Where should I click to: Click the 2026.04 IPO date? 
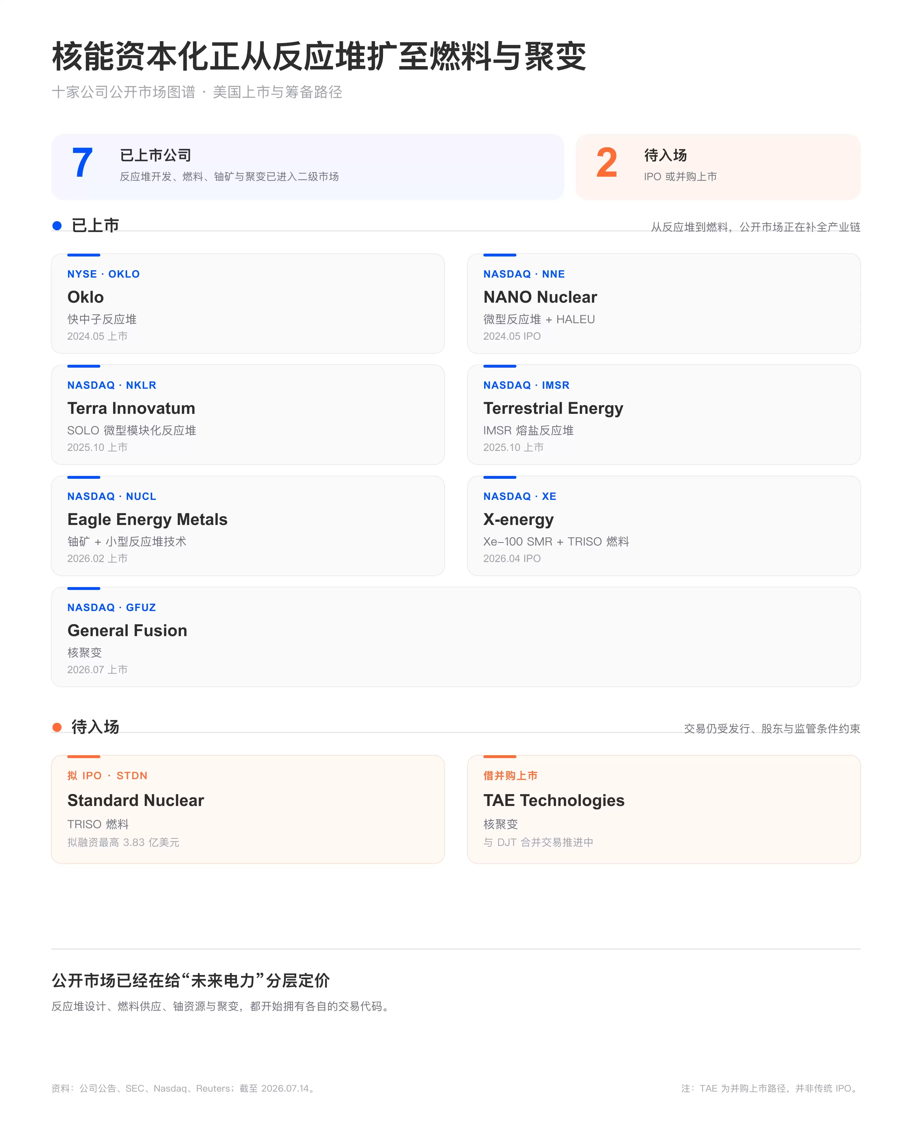(512, 558)
